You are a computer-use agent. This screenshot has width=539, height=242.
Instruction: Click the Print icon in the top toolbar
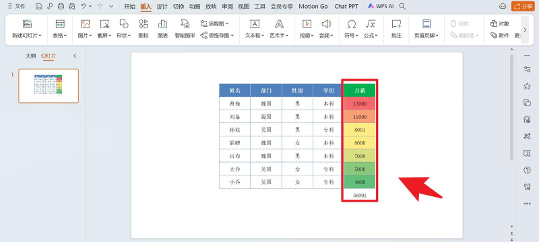pos(61,6)
